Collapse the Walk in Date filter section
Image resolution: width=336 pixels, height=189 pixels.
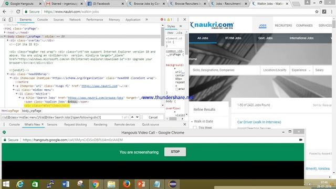tap(192, 121)
